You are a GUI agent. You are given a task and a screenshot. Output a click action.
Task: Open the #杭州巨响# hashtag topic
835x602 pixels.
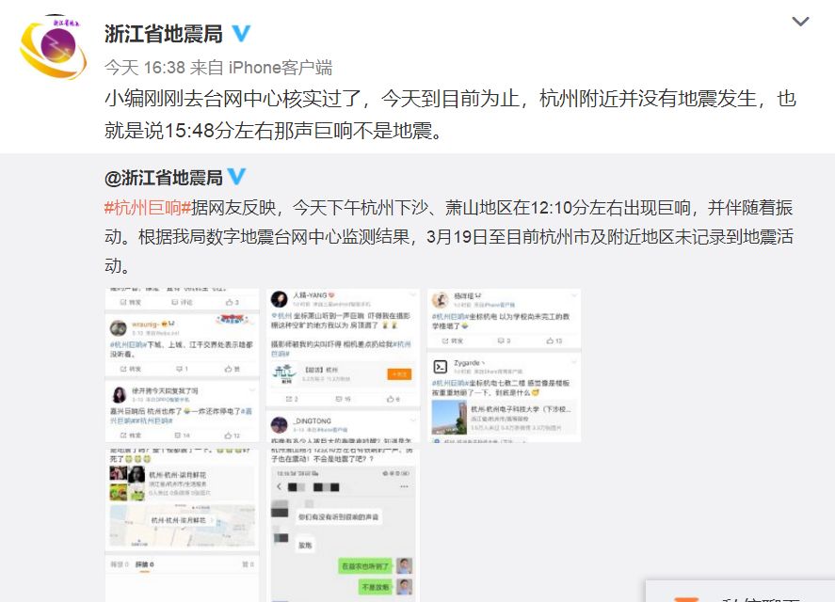[148, 208]
